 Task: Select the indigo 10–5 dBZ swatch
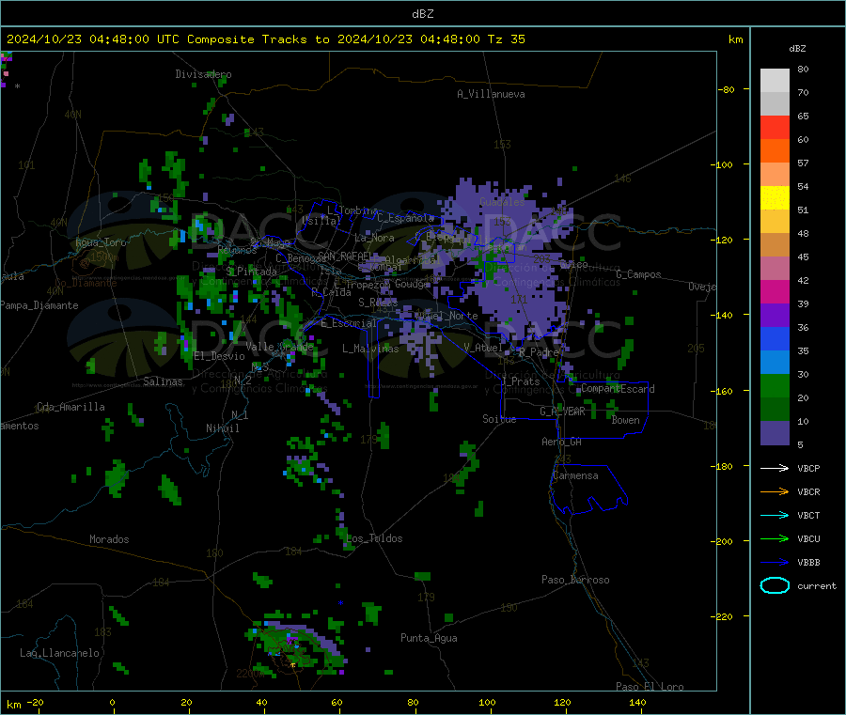point(775,433)
